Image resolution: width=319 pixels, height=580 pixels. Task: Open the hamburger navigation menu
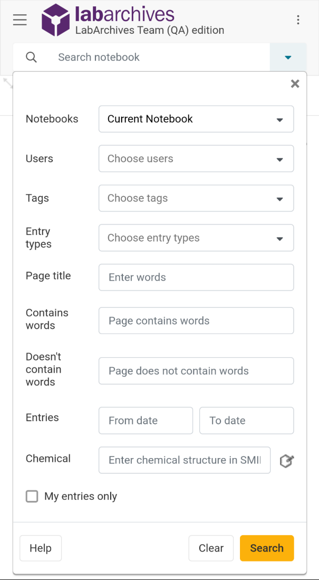point(20,20)
